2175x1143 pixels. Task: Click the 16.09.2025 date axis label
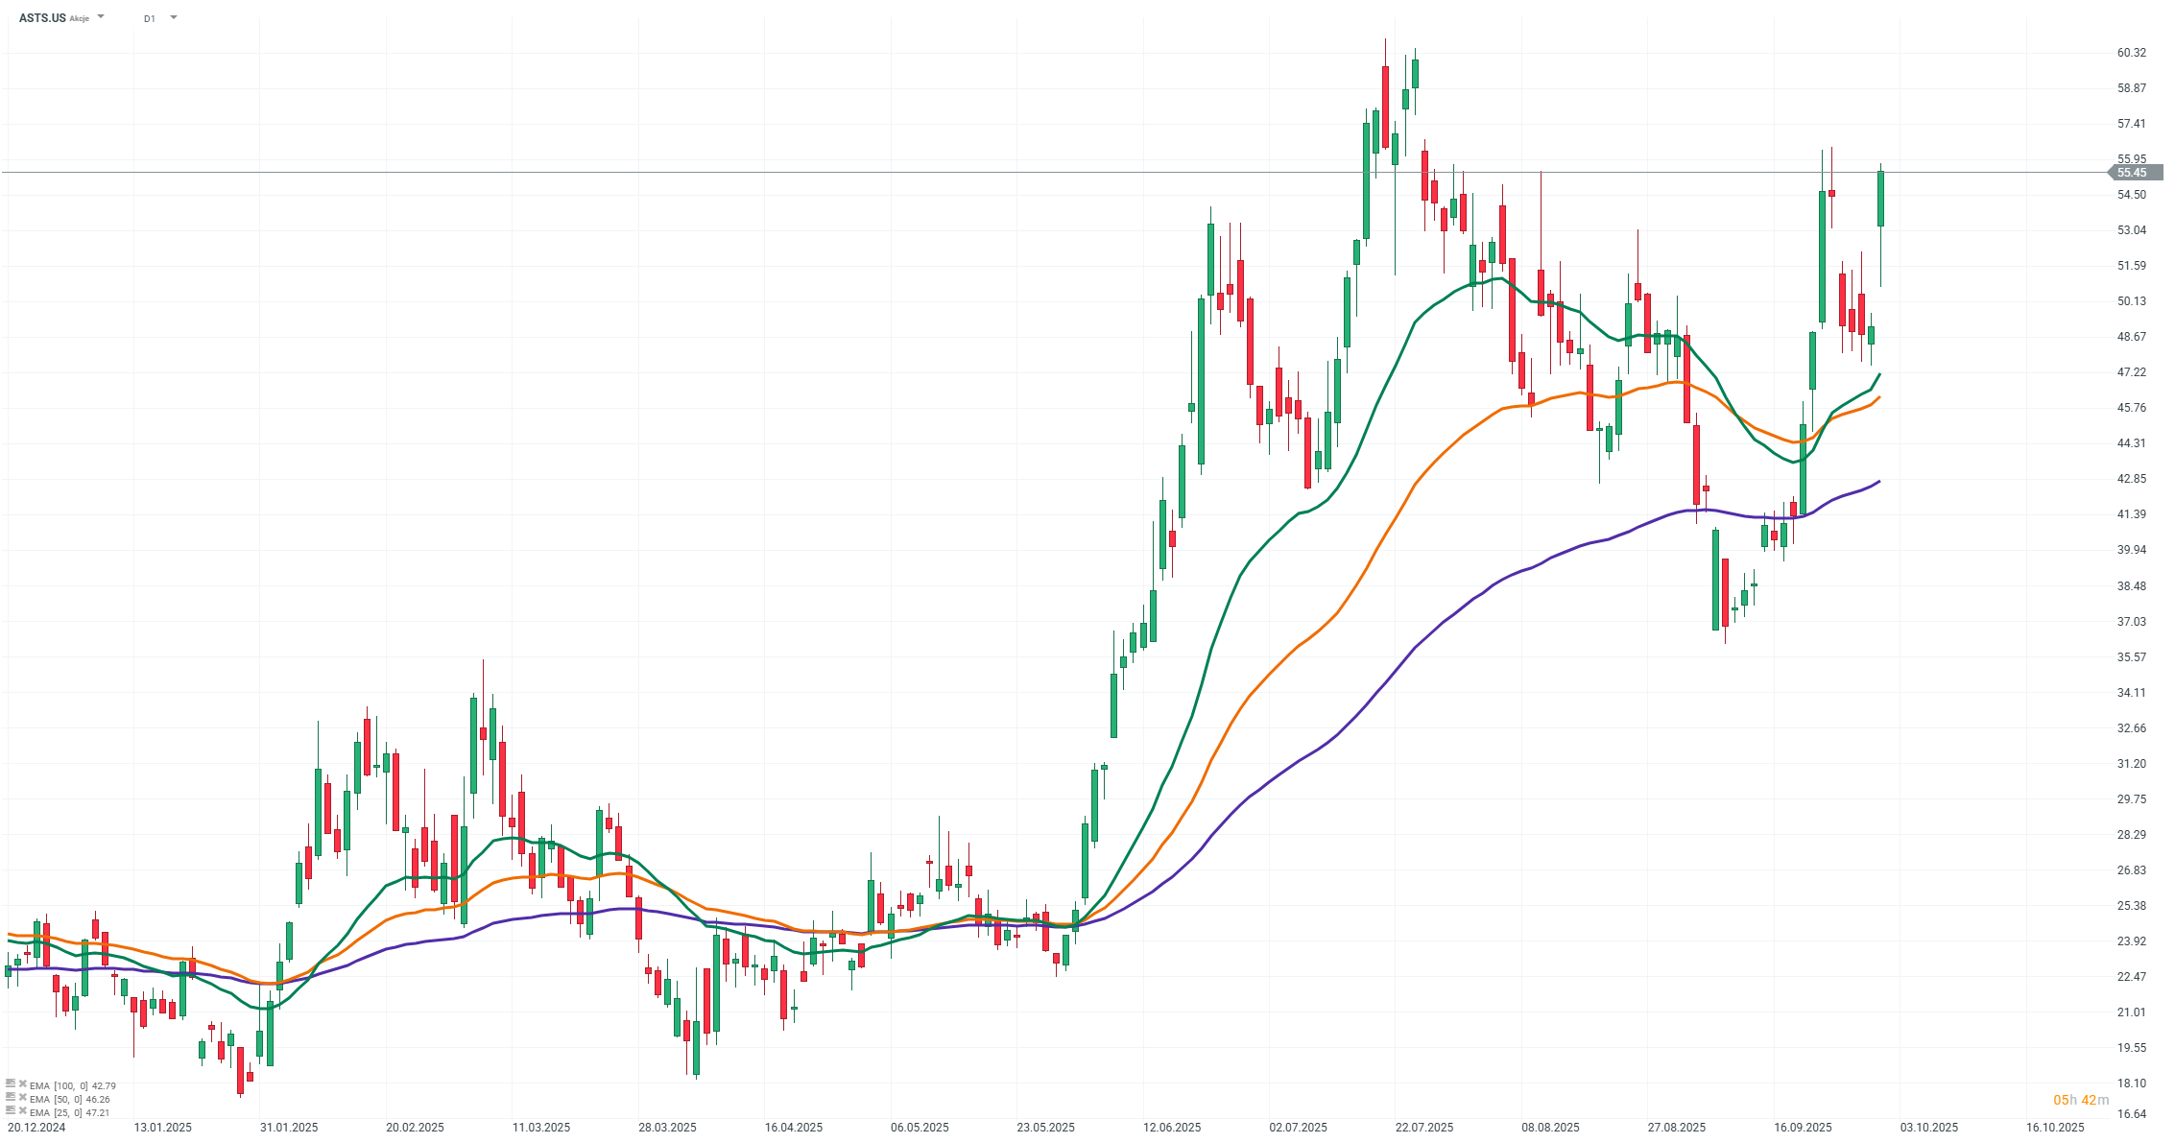pos(1803,1128)
